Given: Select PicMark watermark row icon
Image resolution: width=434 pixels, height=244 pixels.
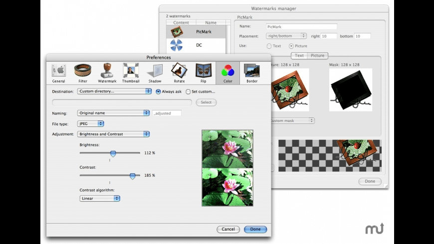Looking at the screenshot, I should tap(177, 32).
